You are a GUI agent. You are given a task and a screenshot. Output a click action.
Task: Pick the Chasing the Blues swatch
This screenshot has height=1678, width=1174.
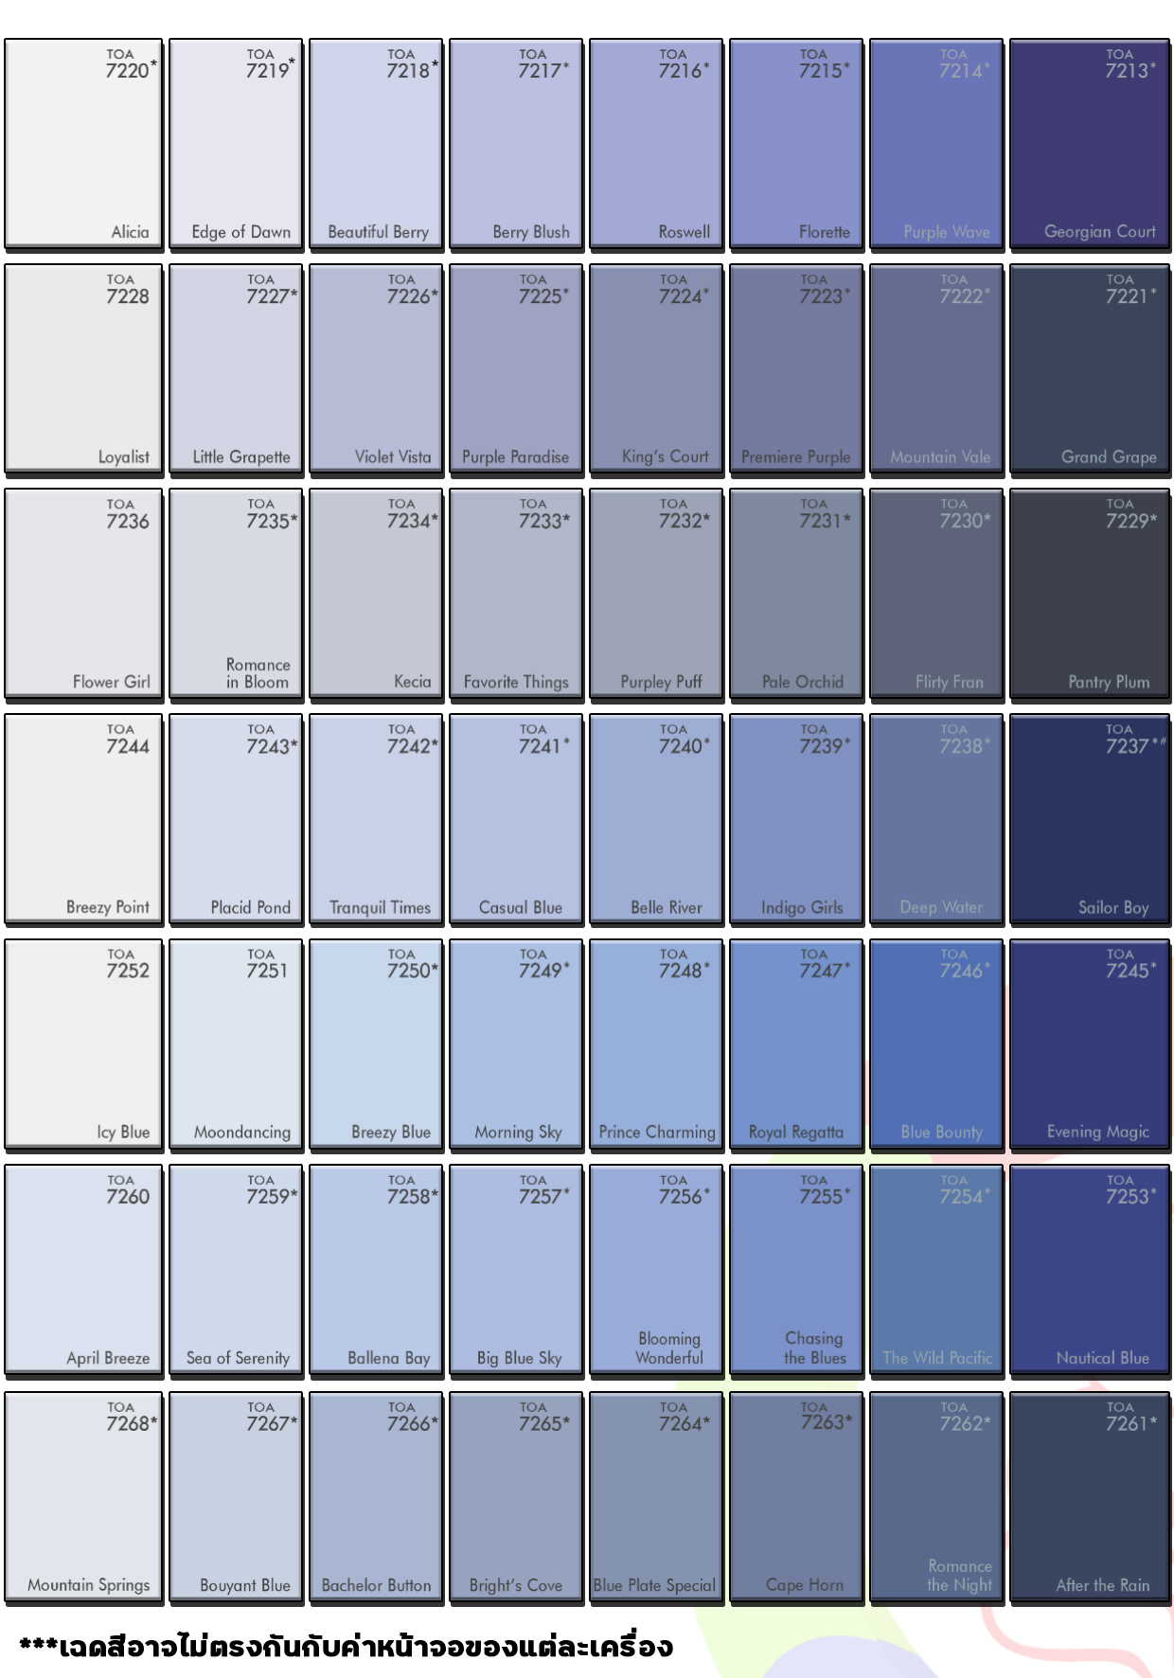point(796,1270)
